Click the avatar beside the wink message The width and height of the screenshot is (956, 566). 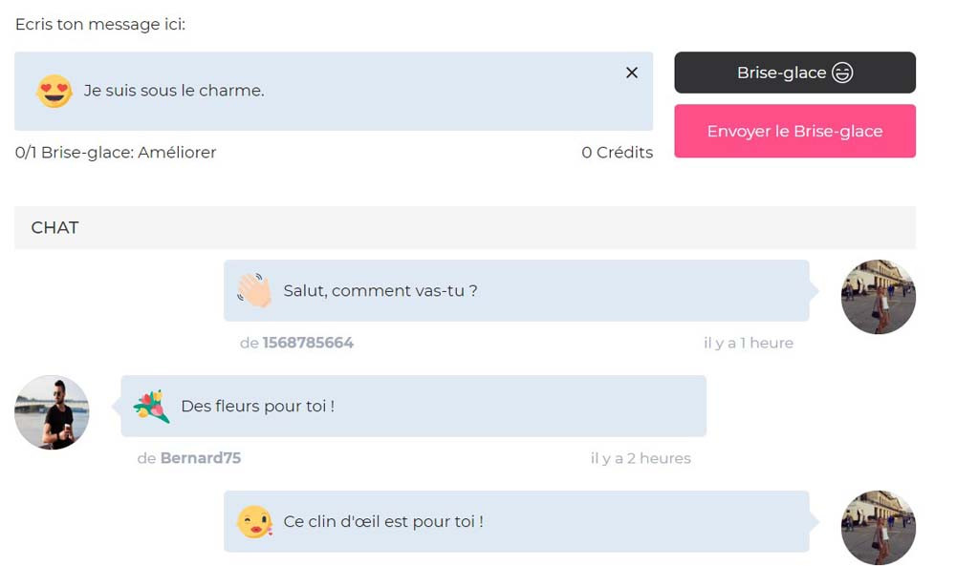coord(878,527)
